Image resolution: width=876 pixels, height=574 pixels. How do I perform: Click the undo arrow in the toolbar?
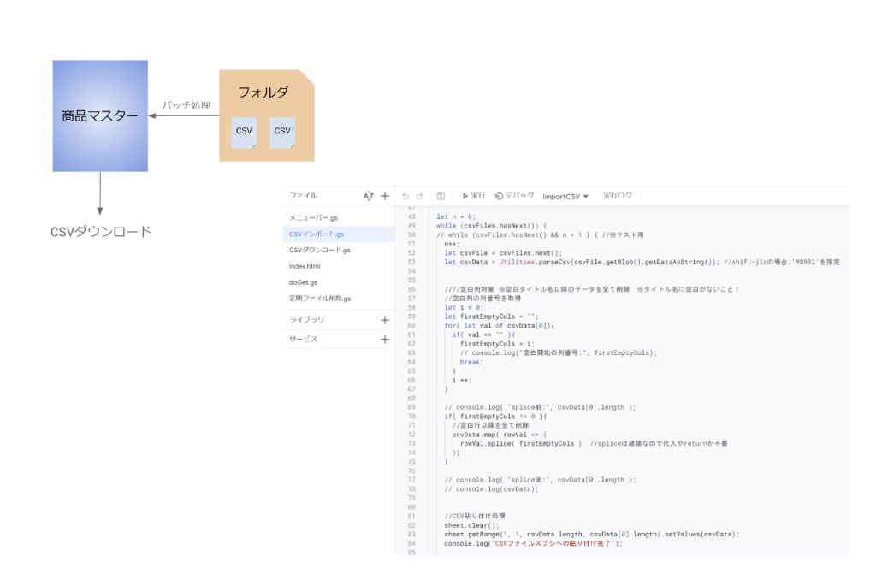pyautogui.click(x=406, y=196)
